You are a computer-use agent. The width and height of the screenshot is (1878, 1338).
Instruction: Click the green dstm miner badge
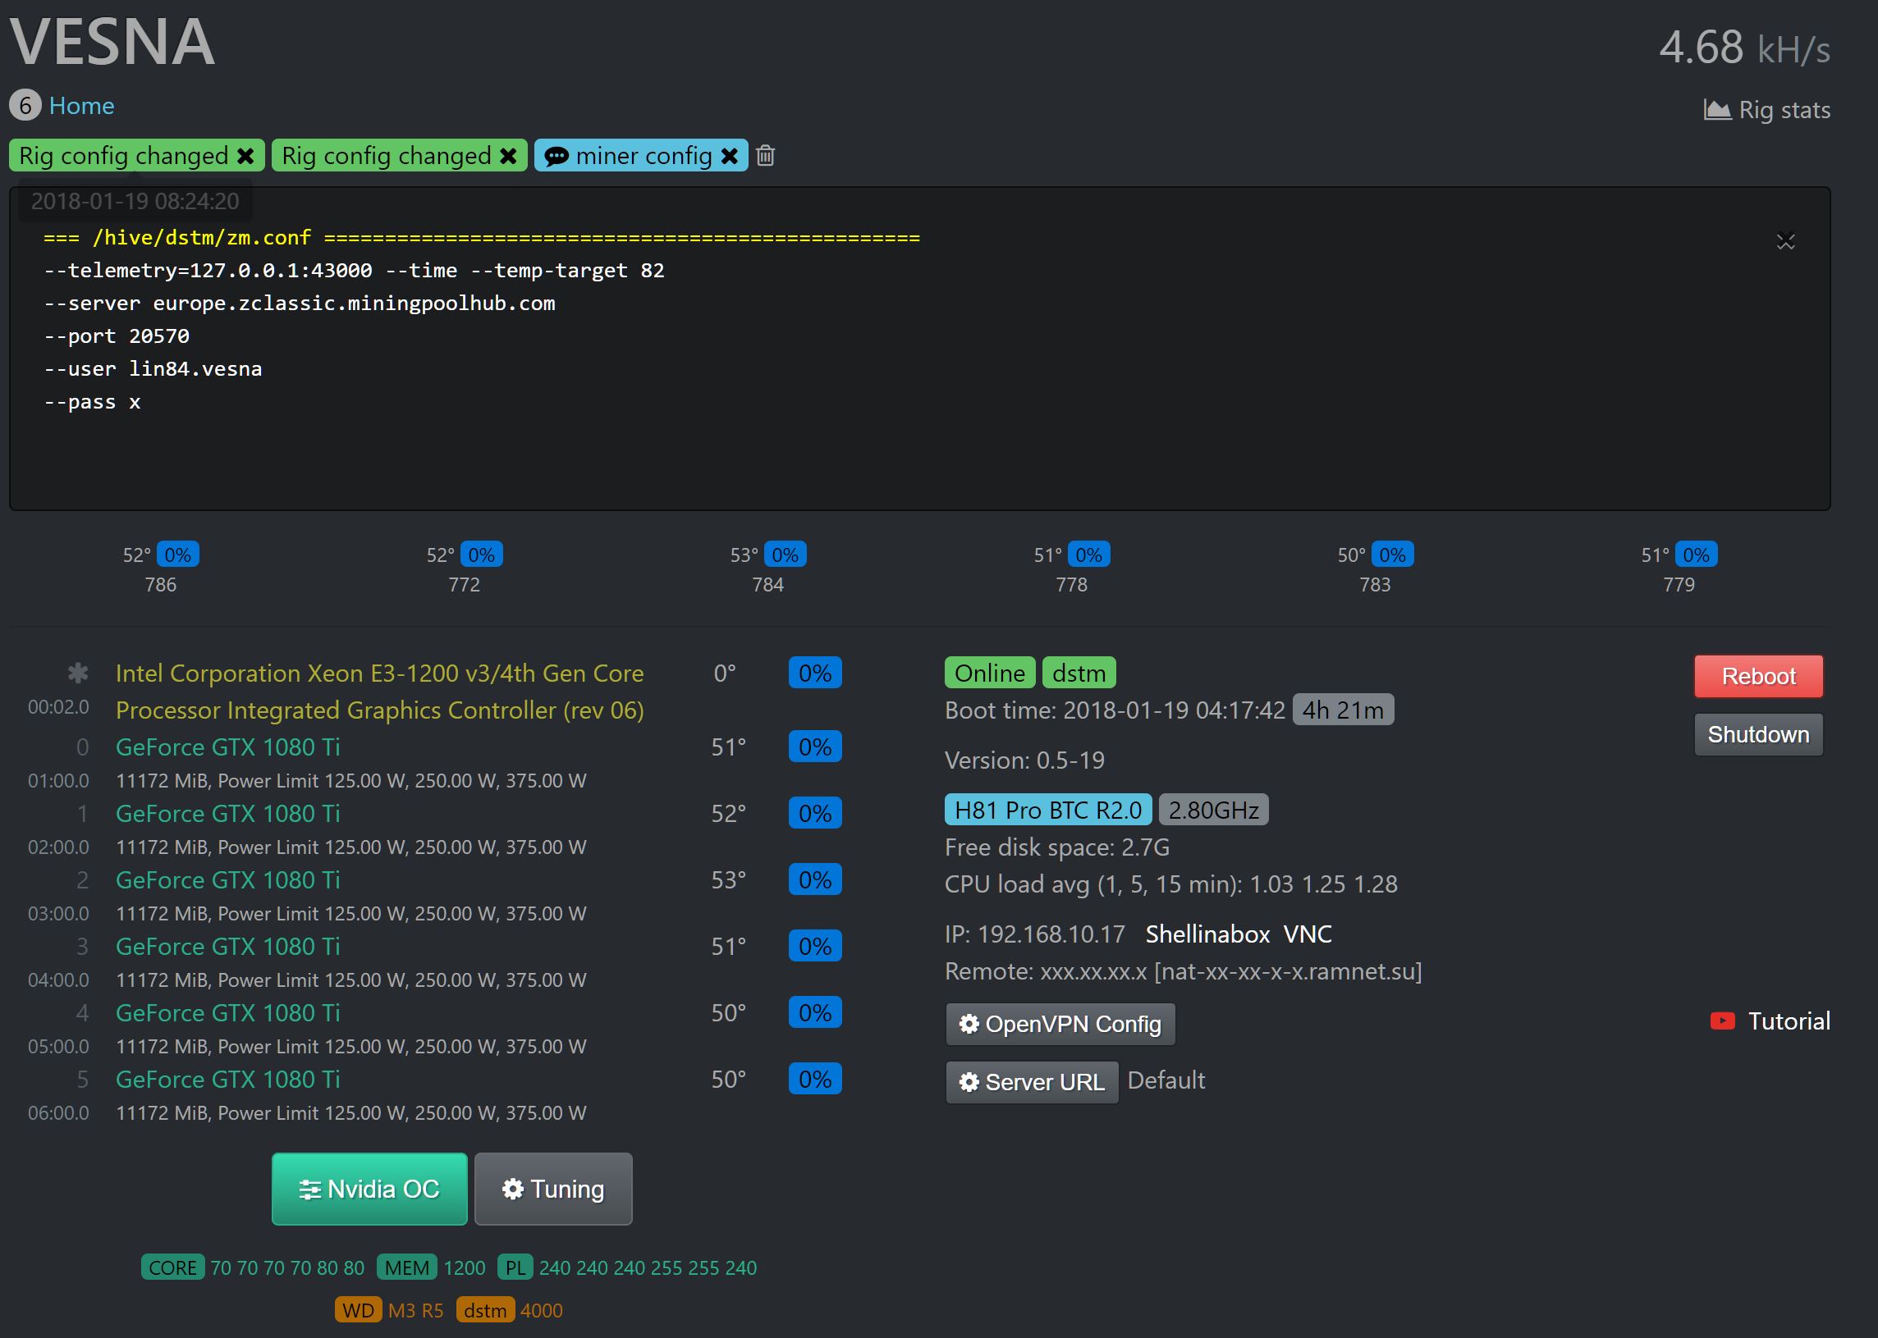point(1079,674)
